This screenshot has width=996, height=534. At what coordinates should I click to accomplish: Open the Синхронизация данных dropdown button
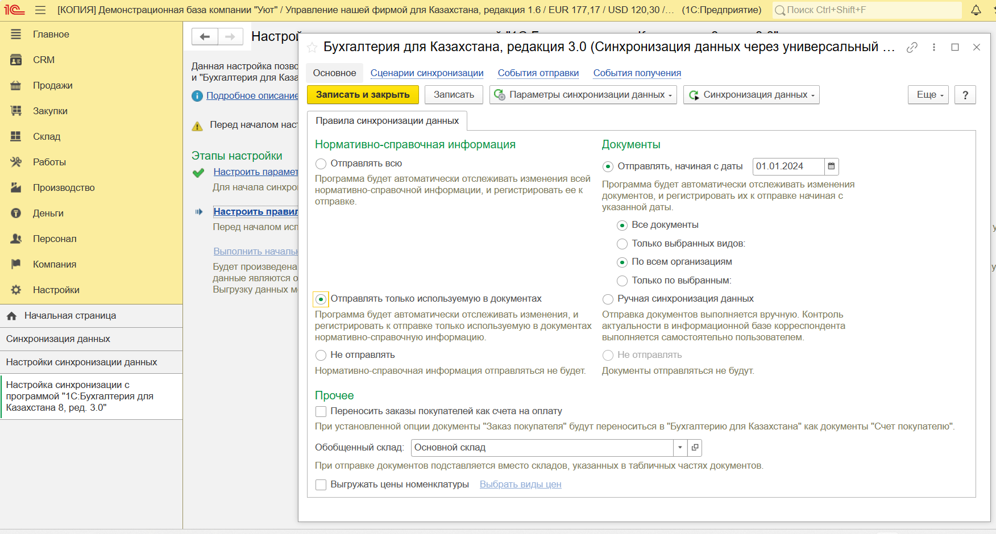751,95
